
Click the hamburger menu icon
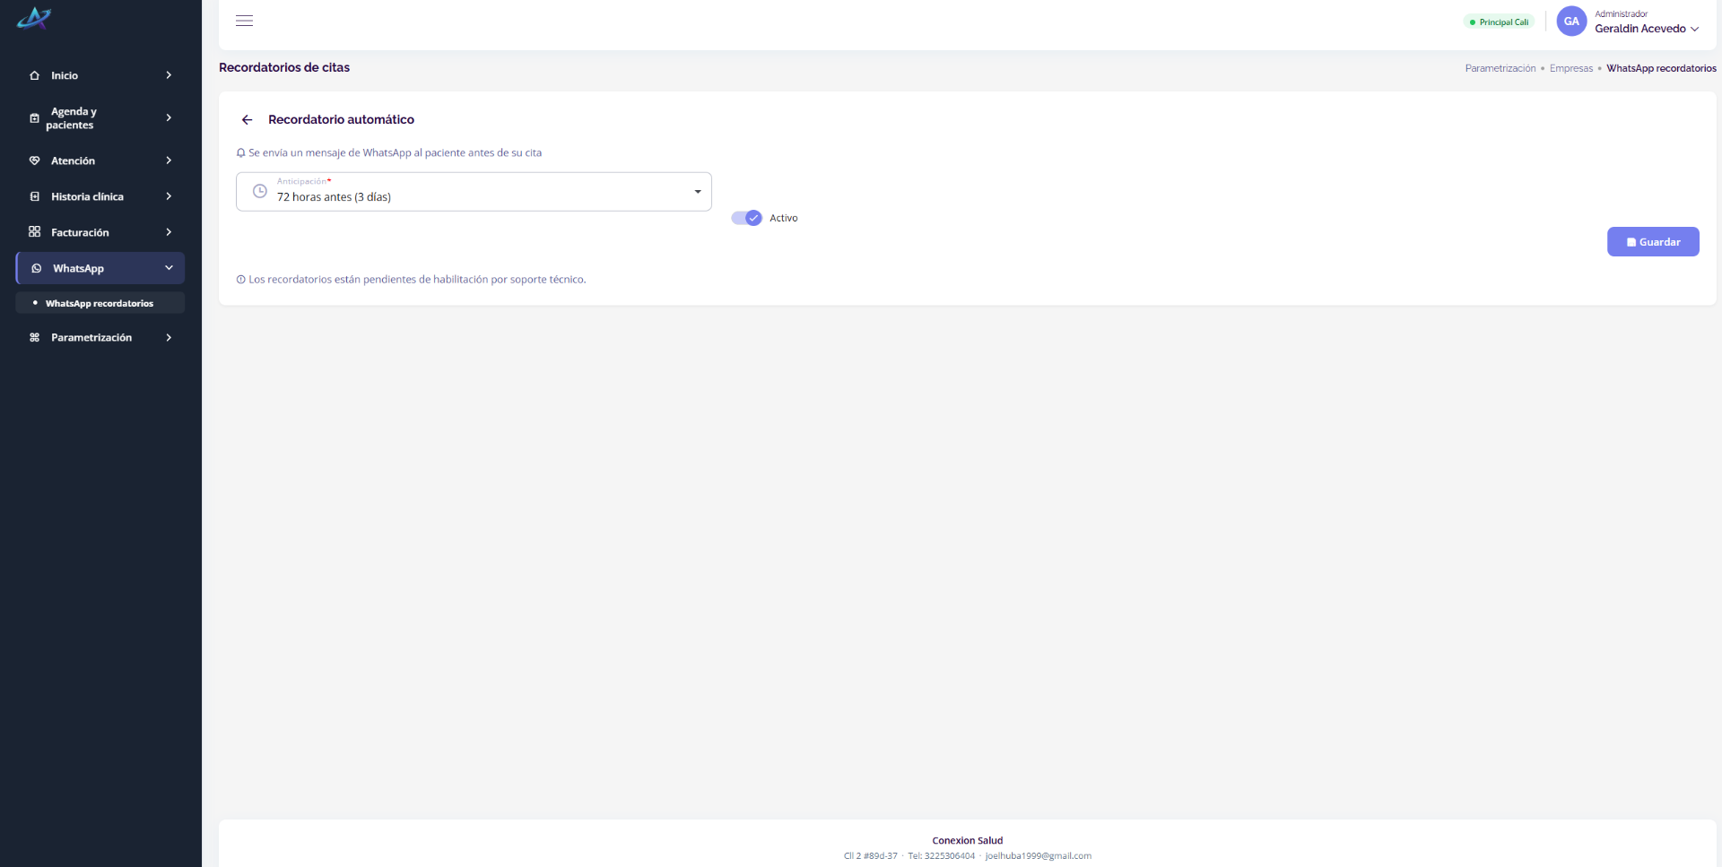coord(244,21)
